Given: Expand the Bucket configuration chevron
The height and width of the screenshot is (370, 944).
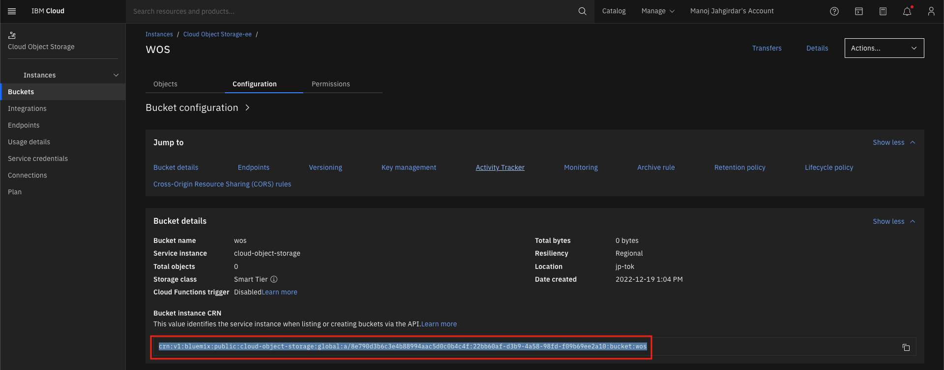Looking at the screenshot, I should coord(247,107).
